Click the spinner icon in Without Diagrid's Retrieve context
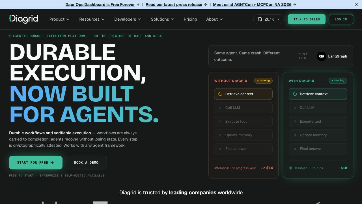Image resolution: width=362 pixels, height=204 pixels. (x=220, y=94)
